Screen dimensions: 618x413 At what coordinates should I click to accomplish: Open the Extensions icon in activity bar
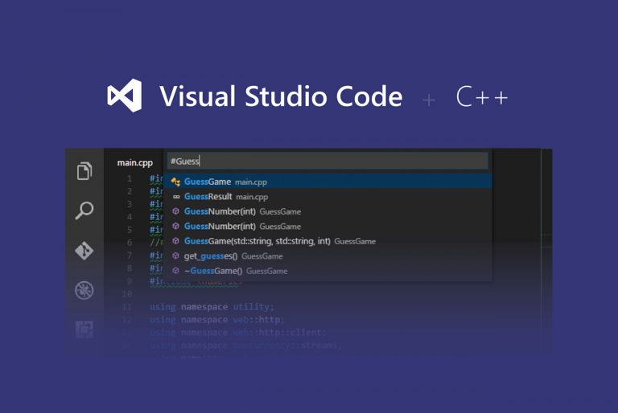(x=84, y=329)
